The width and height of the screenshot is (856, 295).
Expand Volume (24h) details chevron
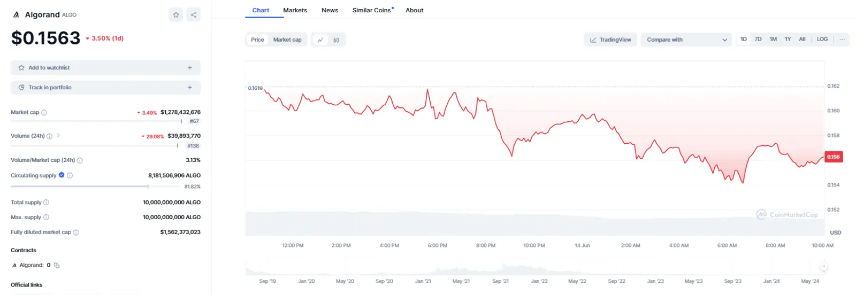(58, 136)
